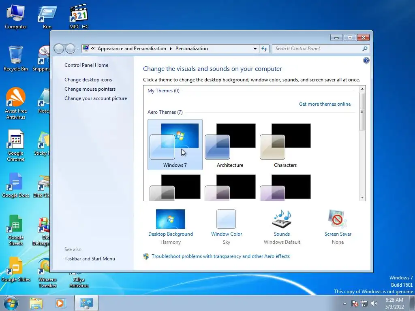Click the Desktop Background link text
The width and height of the screenshot is (415, 311).
171,234
